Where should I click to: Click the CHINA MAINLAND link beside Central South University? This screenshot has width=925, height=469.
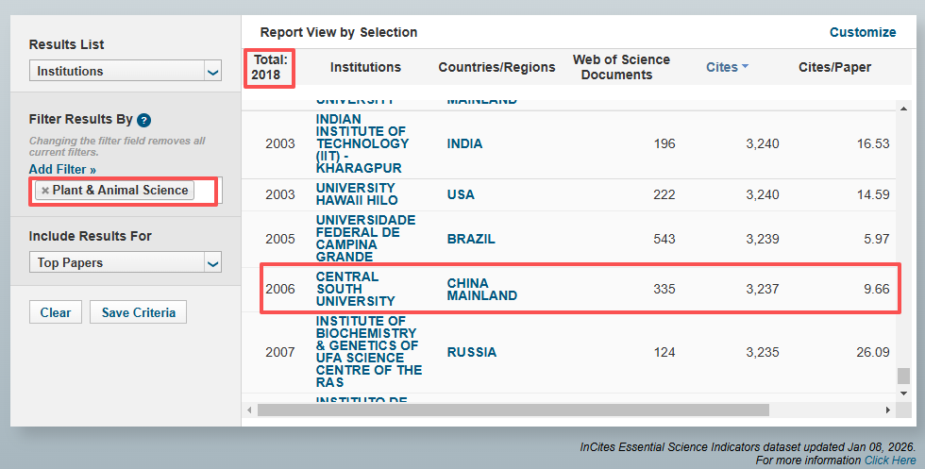481,289
